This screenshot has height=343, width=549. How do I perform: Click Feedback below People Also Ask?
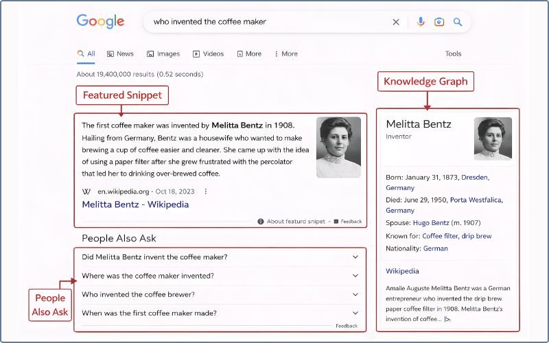point(347,326)
